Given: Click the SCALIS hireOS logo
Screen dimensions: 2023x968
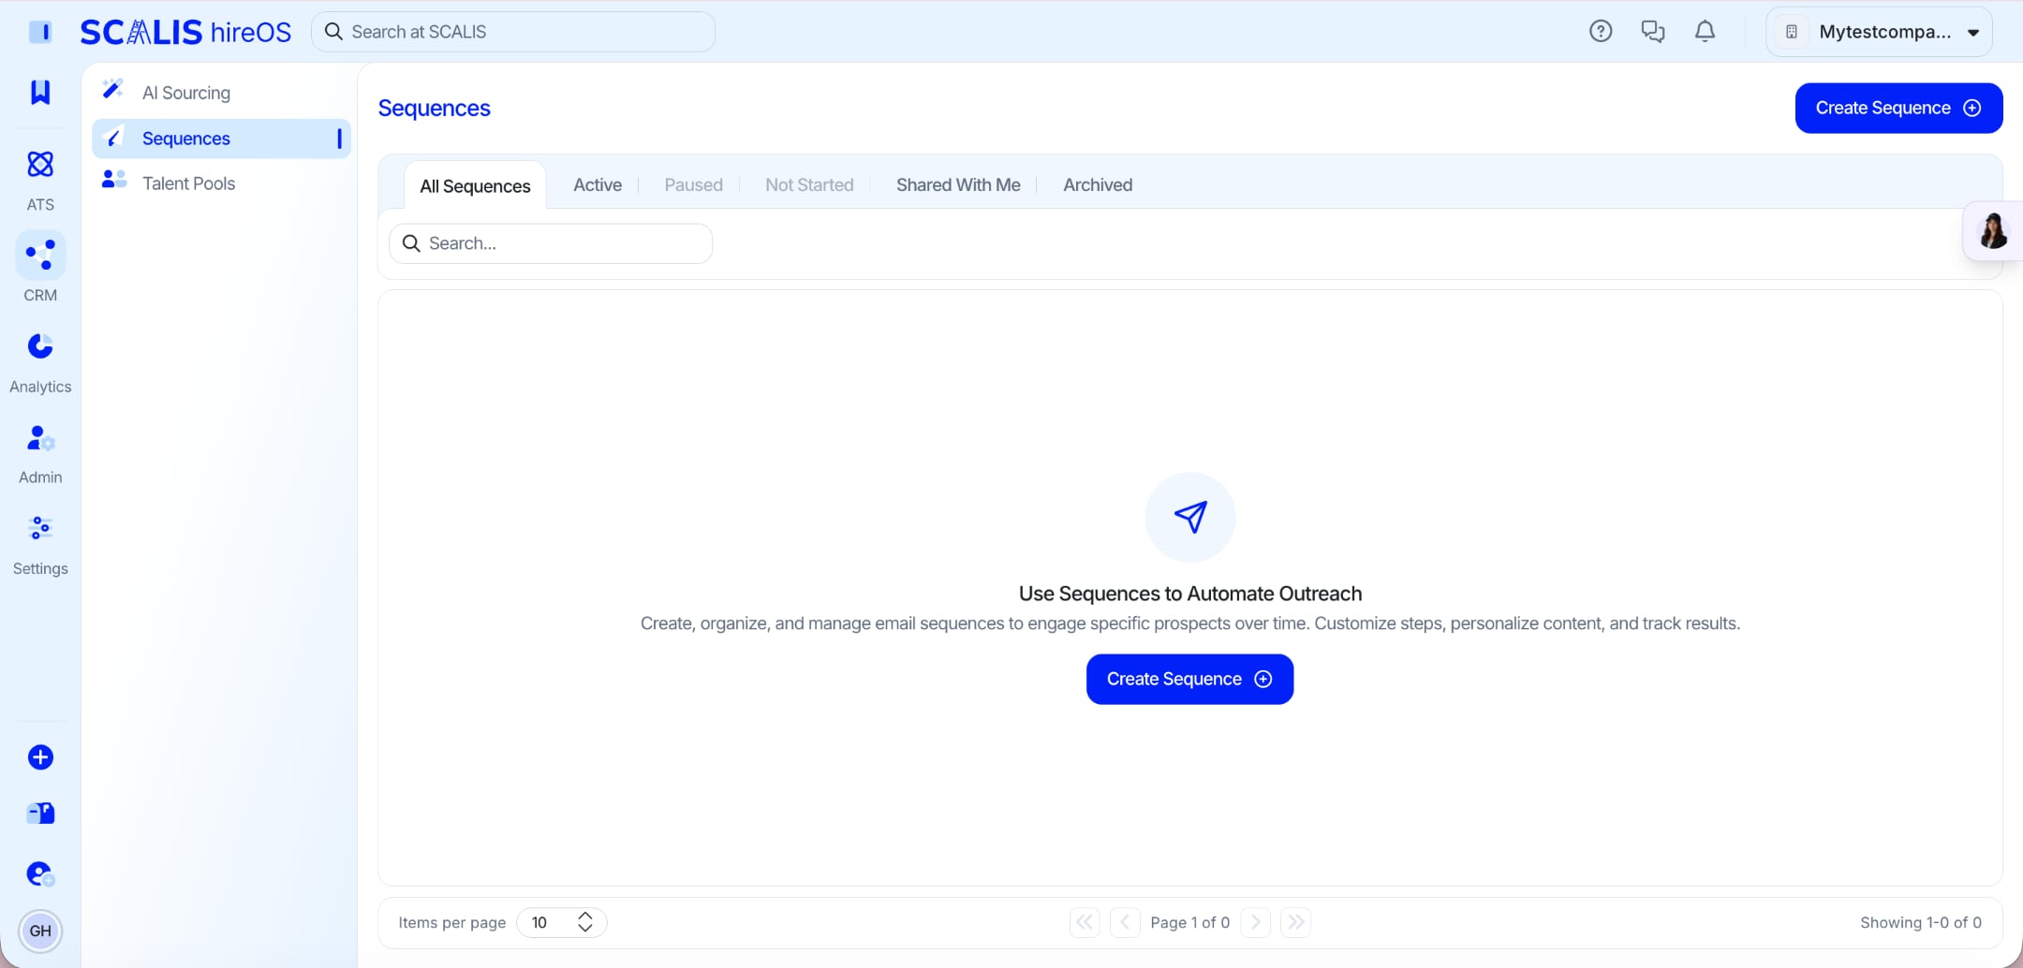Looking at the screenshot, I should pos(185,32).
